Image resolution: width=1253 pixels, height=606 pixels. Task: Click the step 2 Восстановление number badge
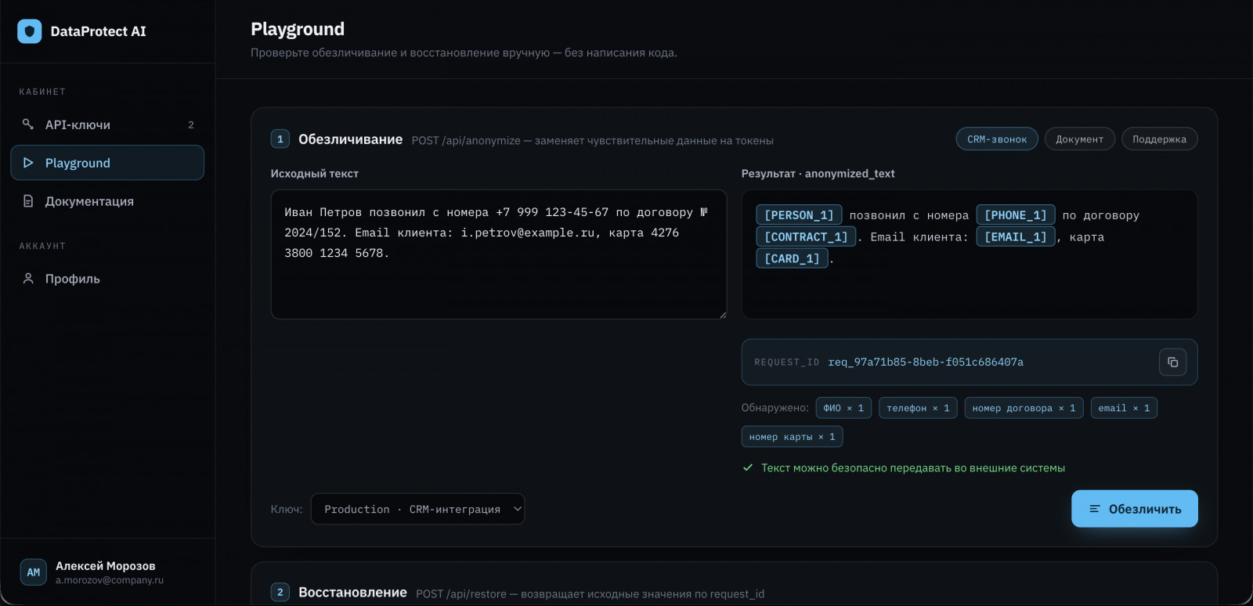[x=280, y=593]
